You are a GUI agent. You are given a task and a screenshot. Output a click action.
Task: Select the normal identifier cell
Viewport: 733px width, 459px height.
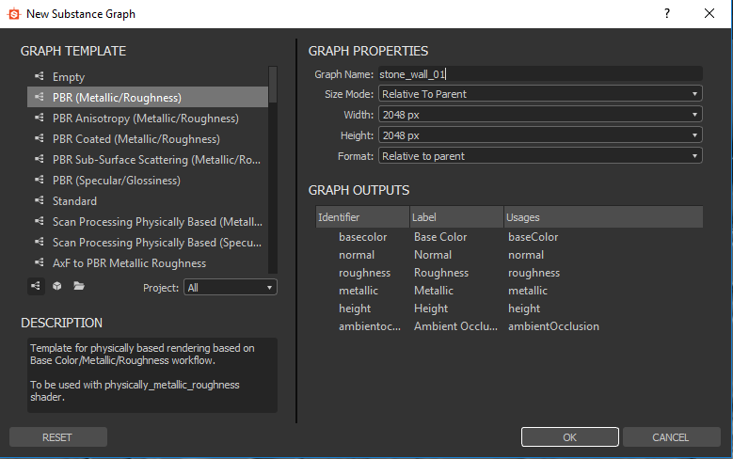click(357, 255)
